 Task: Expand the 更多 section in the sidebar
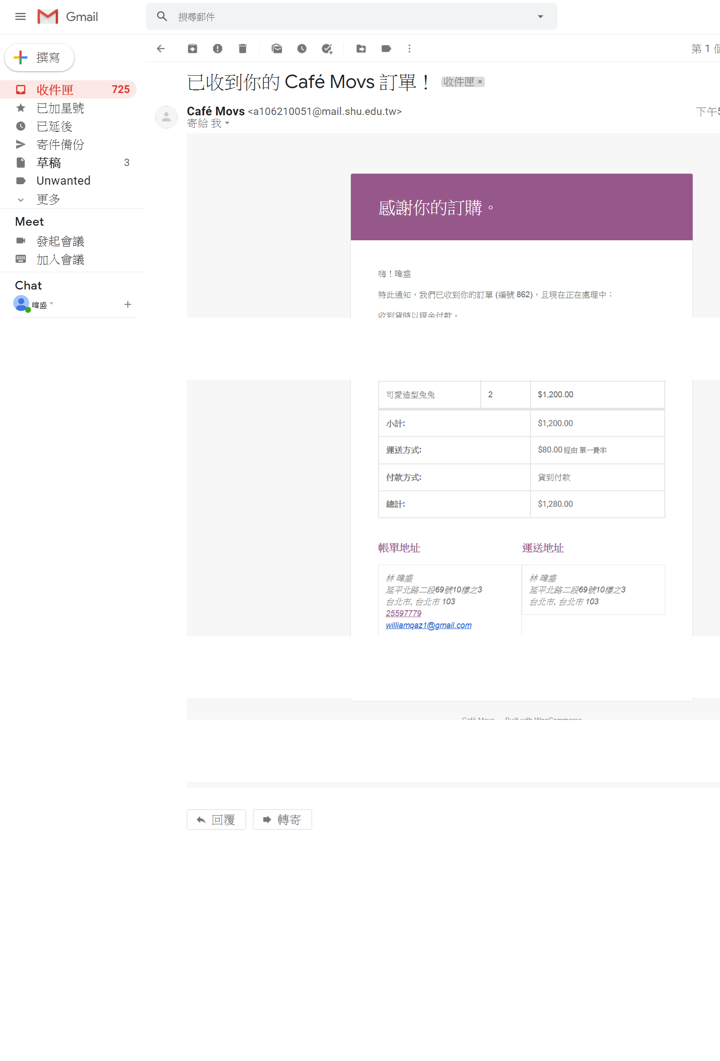pos(48,200)
